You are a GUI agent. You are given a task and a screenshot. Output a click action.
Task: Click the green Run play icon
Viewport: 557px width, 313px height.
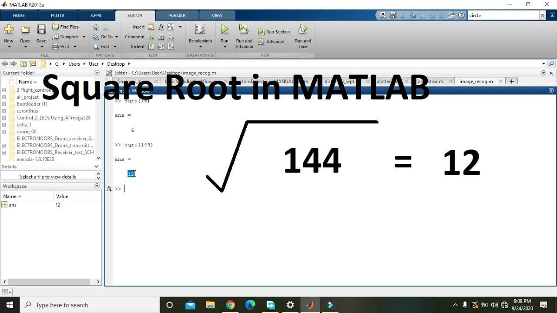coord(225,30)
